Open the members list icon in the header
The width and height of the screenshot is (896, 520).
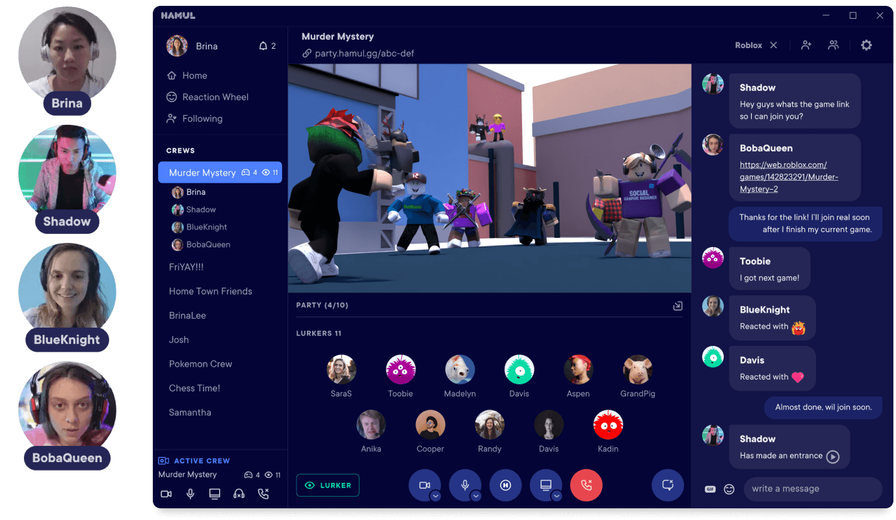coord(833,45)
